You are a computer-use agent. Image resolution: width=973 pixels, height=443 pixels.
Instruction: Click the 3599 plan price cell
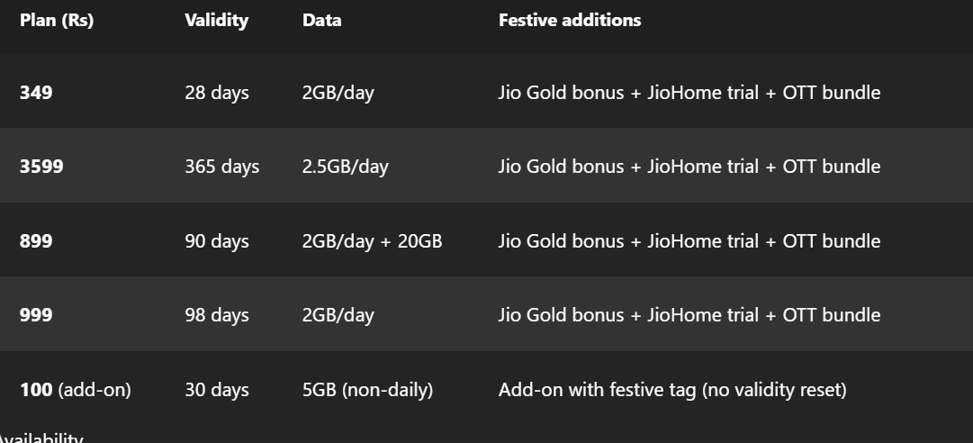click(x=41, y=167)
